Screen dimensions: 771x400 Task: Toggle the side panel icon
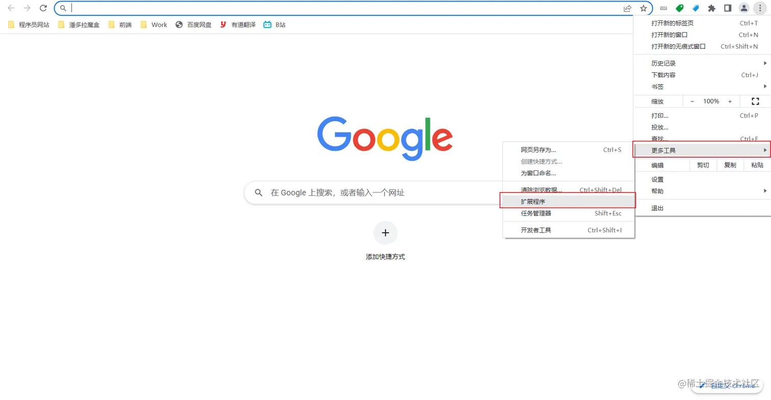pyautogui.click(x=728, y=8)
